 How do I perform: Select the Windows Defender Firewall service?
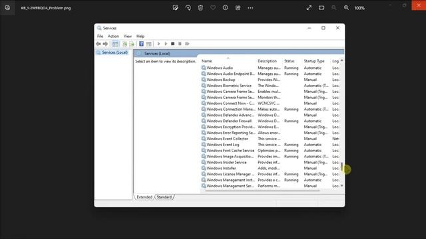(270, 121)
